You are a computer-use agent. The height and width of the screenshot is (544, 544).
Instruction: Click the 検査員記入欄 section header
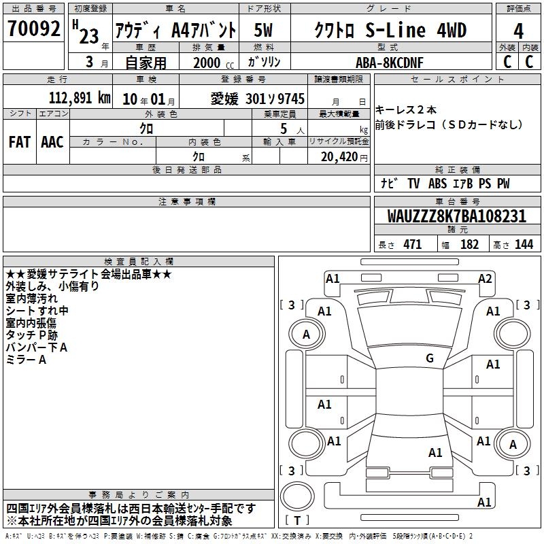click(139, 261)
